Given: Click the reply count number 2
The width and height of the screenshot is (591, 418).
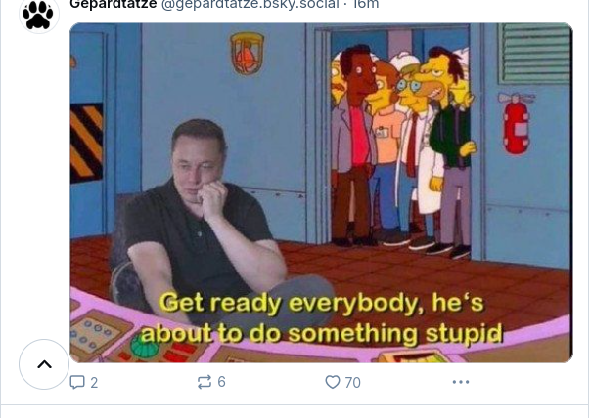Looking at the screenshot, I should coord(94,383).
